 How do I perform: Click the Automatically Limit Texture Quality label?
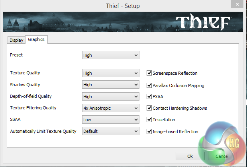[x=43, y=131]
